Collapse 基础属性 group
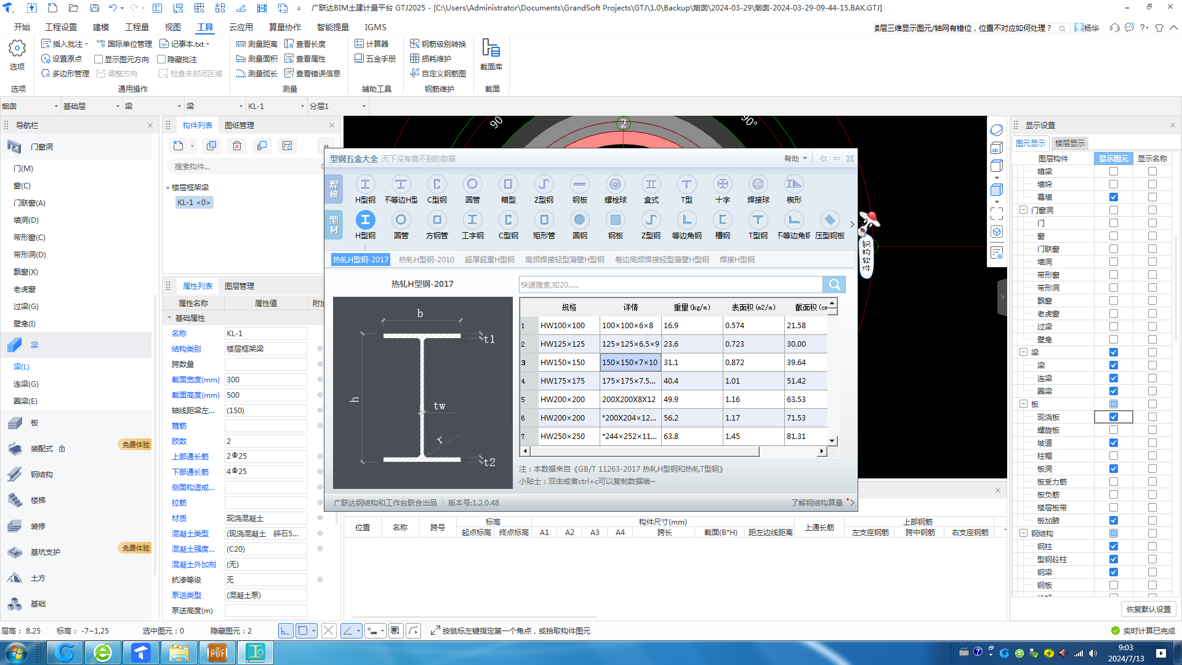The image size is (1182, 665). pos(170,318)
